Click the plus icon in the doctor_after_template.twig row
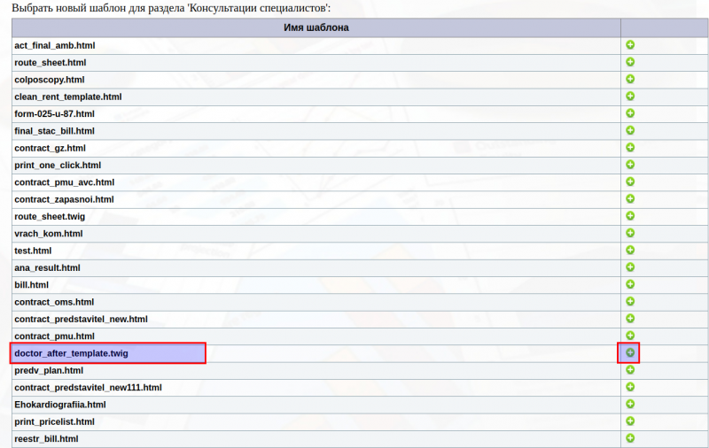Viewport: 709px width, 448px height. [630, 352]
